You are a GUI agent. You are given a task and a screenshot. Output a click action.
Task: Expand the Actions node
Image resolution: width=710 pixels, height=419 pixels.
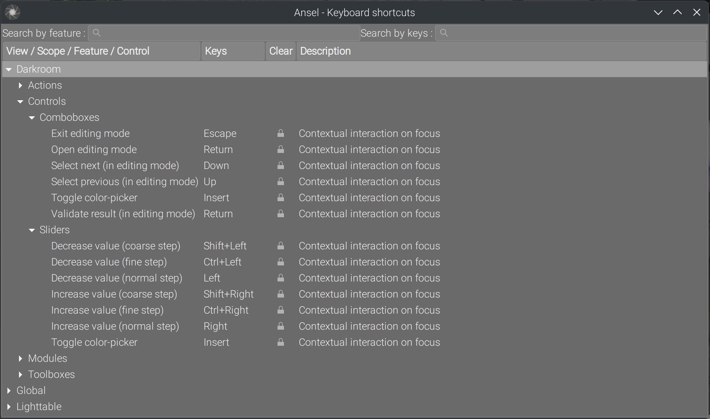pos(21,85)
